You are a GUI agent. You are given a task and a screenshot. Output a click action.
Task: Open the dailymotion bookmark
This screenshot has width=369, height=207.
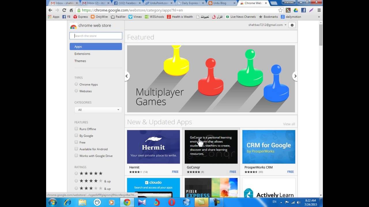291,17
